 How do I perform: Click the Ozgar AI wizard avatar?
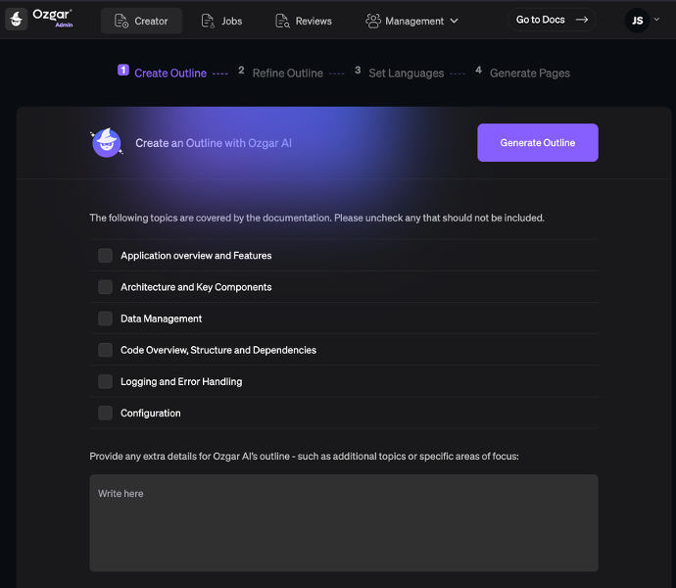tap(107, 143)
